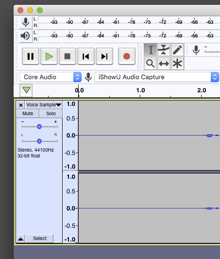Click the recording volume microphone icon in the mixer toolbar
Viewport: 220px width, 259px height.
(196, 50)
